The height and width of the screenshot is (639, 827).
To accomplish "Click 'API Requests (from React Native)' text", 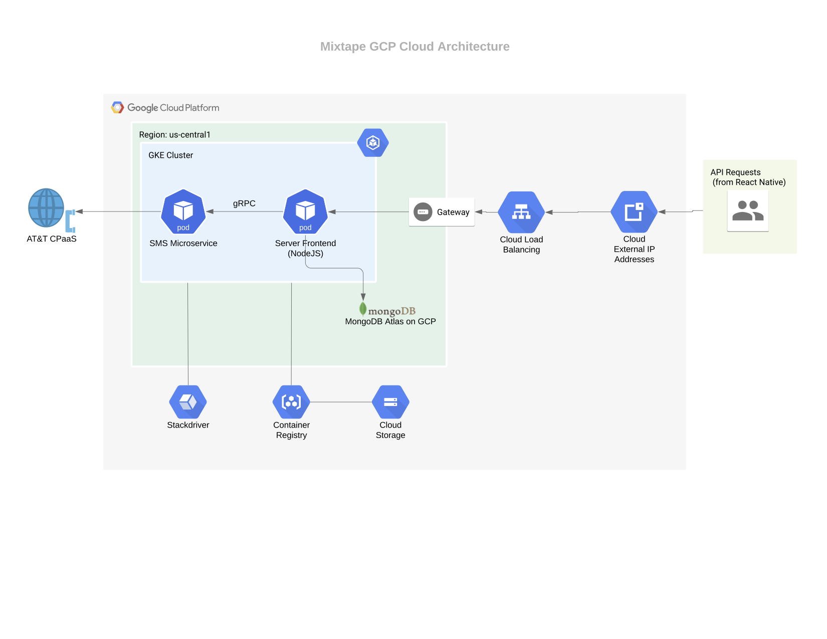I will click(748, 177).
